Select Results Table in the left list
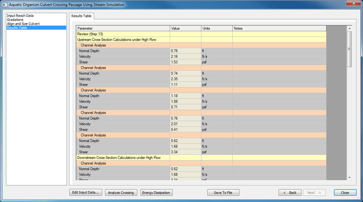The width and height of the screenshot is (363, 202). coord(36,28)
